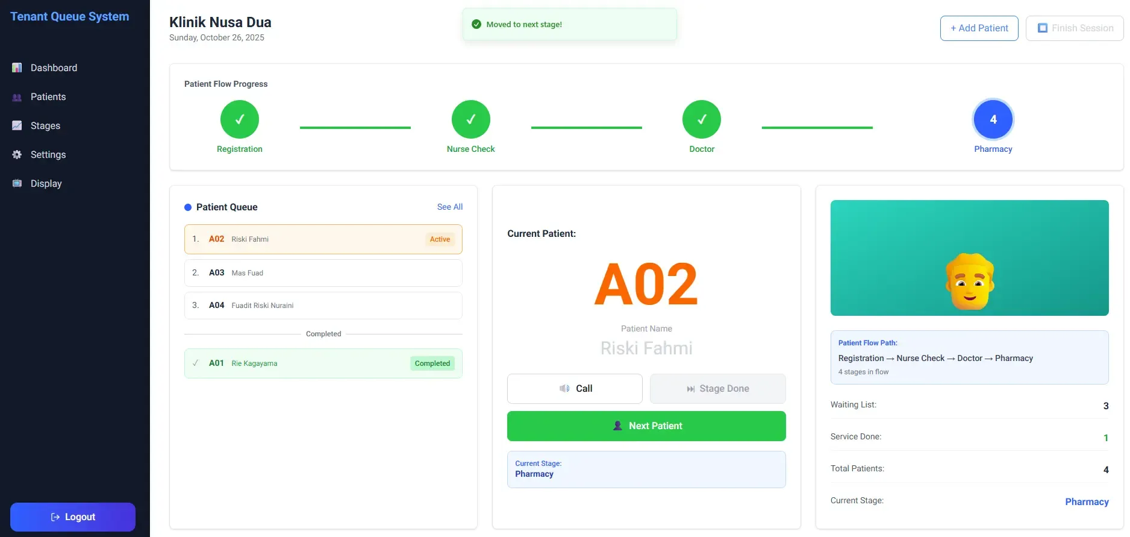Click the Stage Done button
This screenshot has width=1130, height=537.
tap(717, 389)
